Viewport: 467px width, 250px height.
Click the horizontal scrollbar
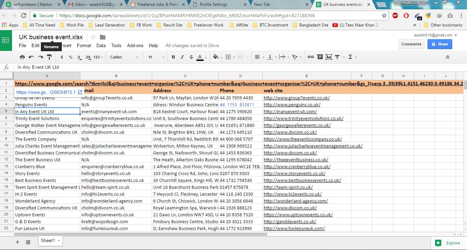coord(141,235)
